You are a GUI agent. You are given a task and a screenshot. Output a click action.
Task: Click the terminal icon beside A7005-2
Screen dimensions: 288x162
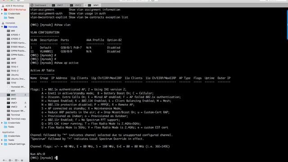(8, 39)
